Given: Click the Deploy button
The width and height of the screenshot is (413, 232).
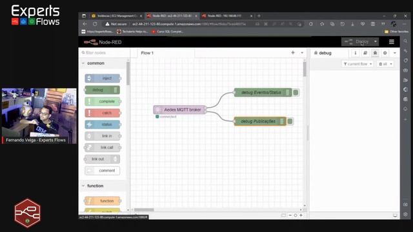Looking at the screenshot, I should click(357, 41).
